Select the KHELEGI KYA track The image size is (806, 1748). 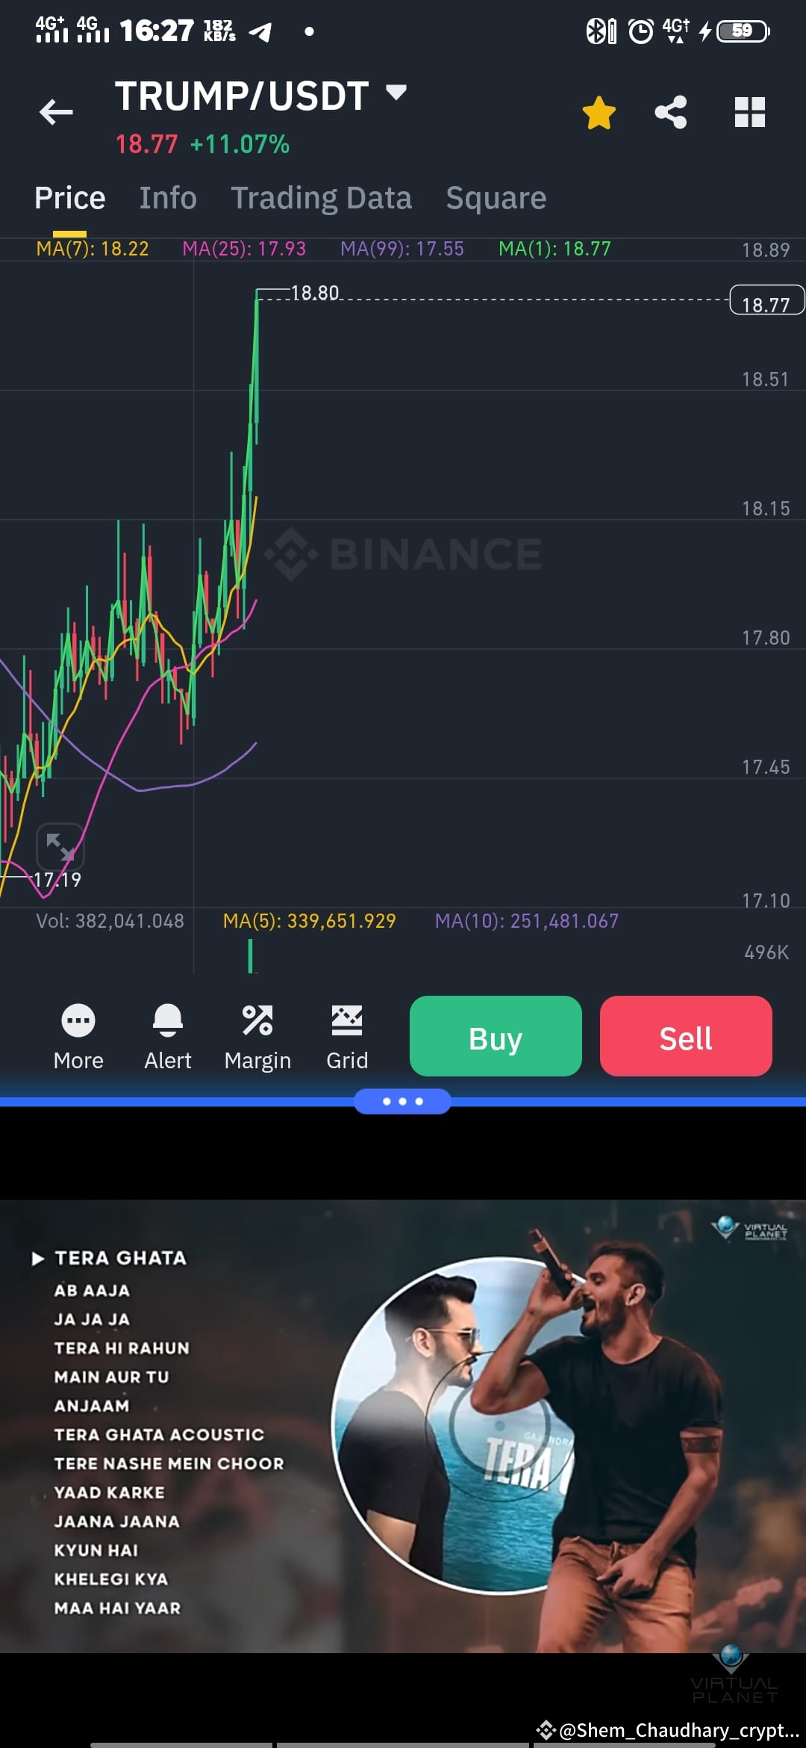[110, 1579]
